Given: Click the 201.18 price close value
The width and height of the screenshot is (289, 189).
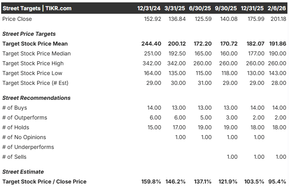Looking at the screenshot, I should (x=278, y=19).
